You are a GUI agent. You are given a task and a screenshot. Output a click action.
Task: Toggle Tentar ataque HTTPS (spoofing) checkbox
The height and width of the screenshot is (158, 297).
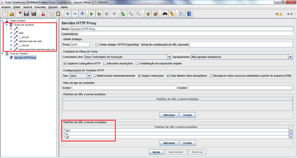[97, 45]
